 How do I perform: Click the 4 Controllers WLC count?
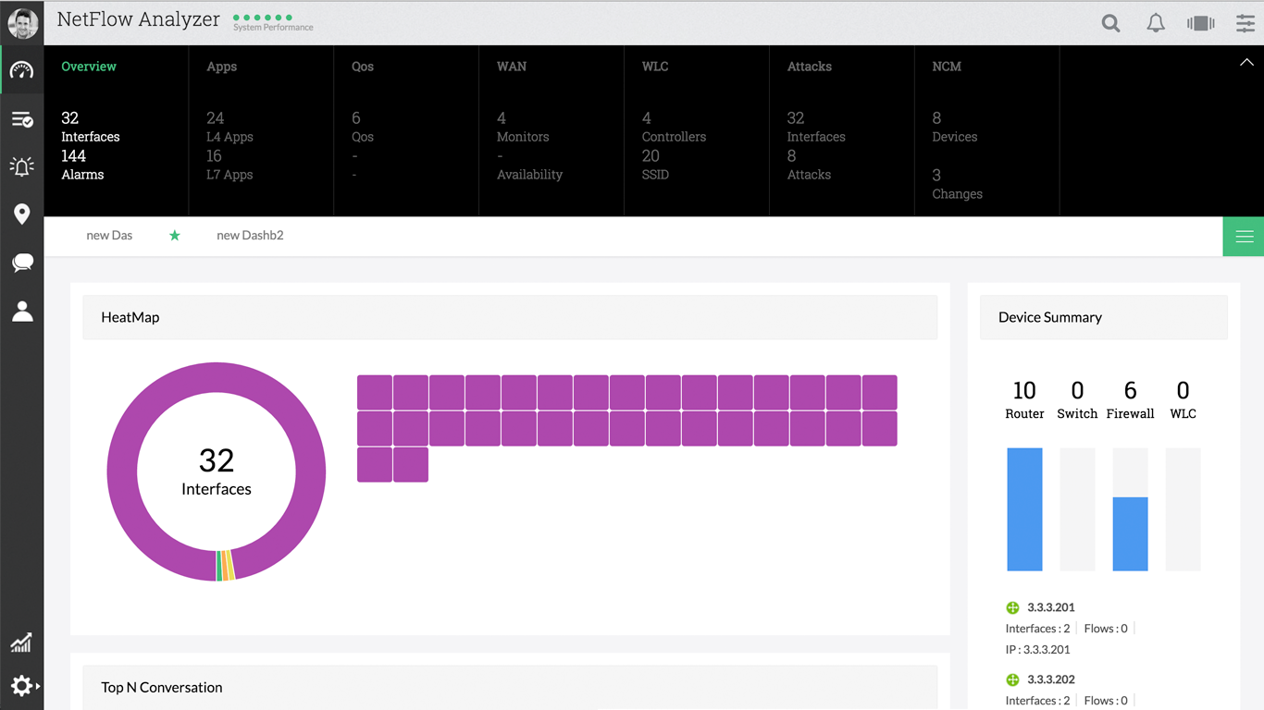[674, 128]
